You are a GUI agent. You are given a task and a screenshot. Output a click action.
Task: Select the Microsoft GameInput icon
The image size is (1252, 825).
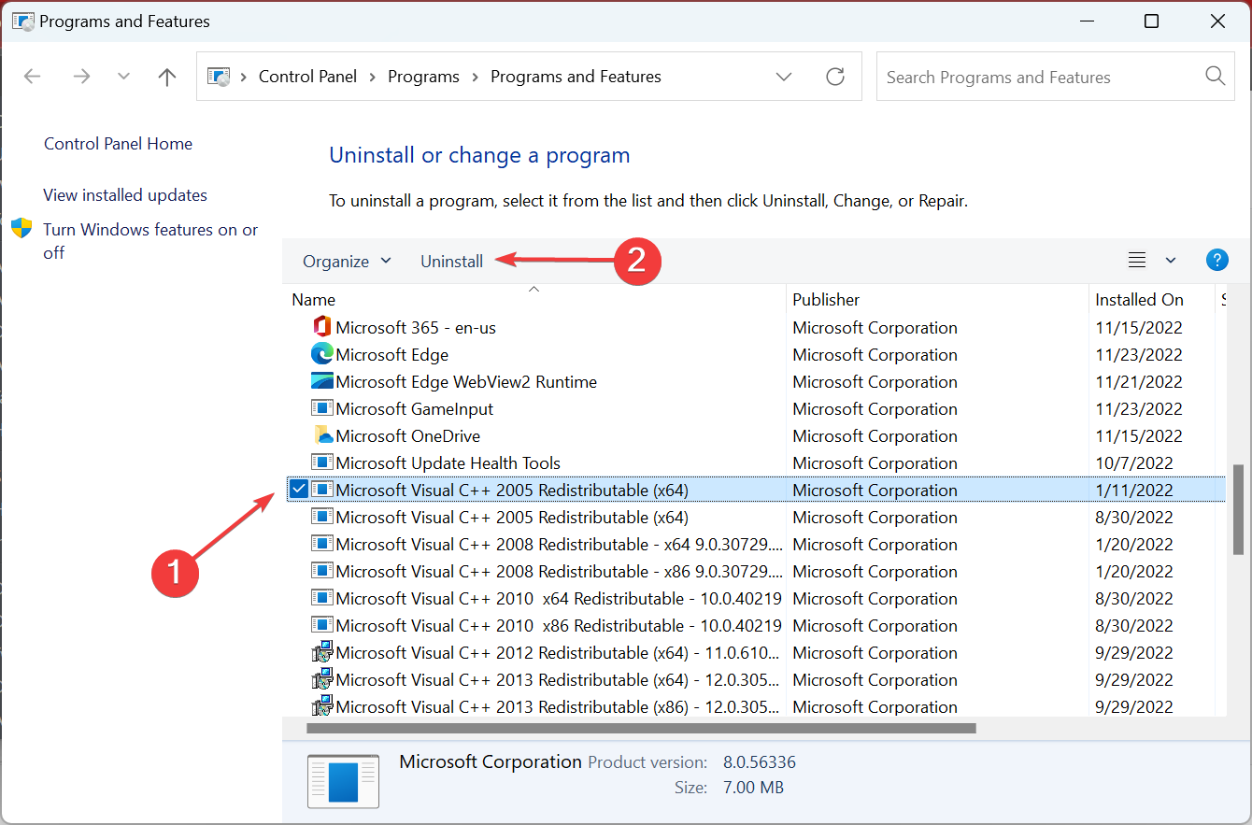321,408
